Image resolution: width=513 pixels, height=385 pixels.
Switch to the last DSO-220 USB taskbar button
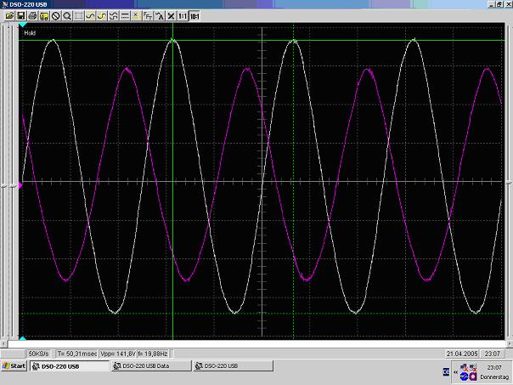(233, 366)
